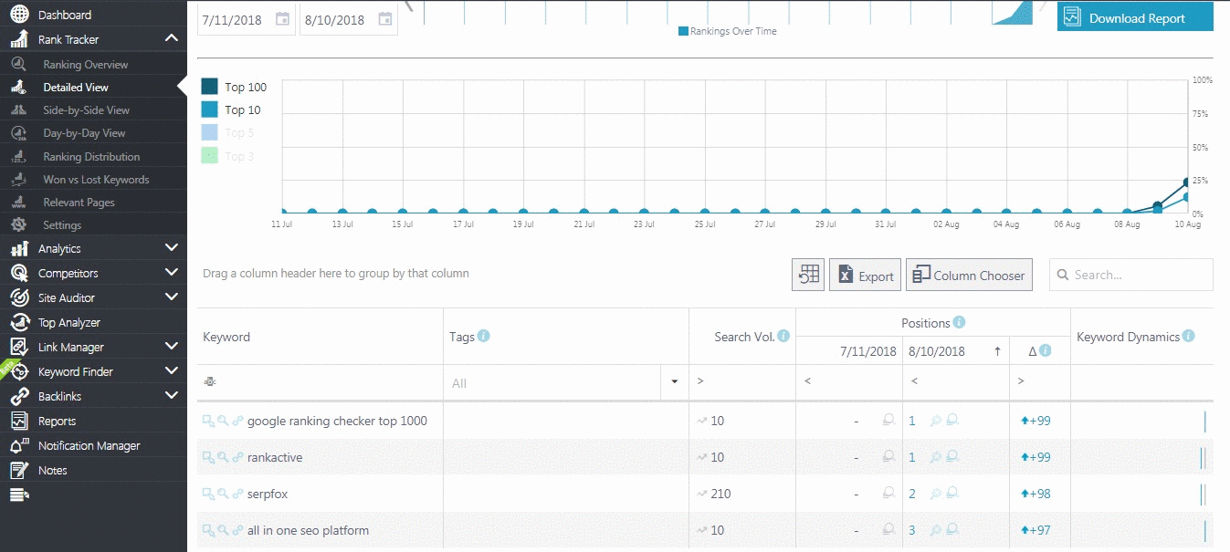Expand the Link Manager menu chevron
Viewport: 1230px width, 552px height.
172,346
